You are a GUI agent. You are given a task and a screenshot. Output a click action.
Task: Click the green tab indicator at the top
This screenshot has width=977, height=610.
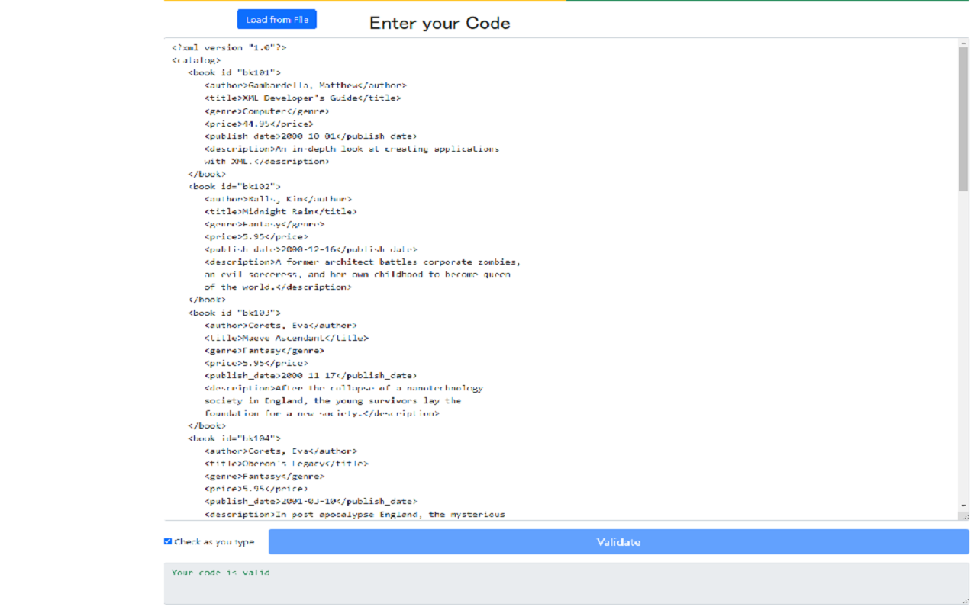[771, 2]
